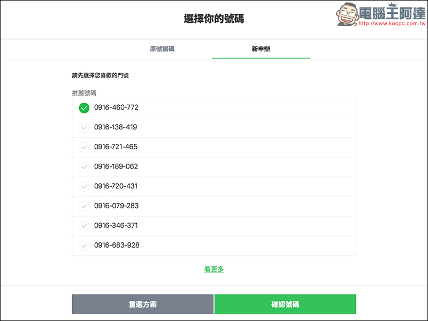
Task: Select the check circle beside 0916-720-431
Action: tap(84, 187)
